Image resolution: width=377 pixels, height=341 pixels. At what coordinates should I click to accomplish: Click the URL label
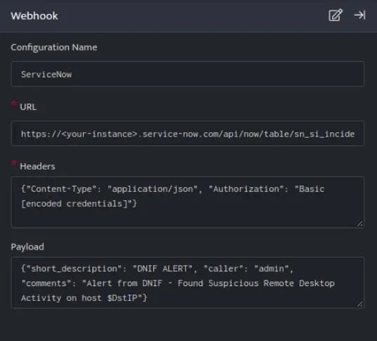point(28,107)
